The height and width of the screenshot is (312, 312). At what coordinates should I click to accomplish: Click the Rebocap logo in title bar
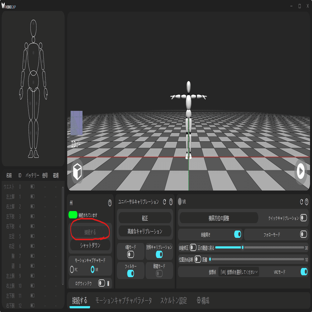coord(8,6)
